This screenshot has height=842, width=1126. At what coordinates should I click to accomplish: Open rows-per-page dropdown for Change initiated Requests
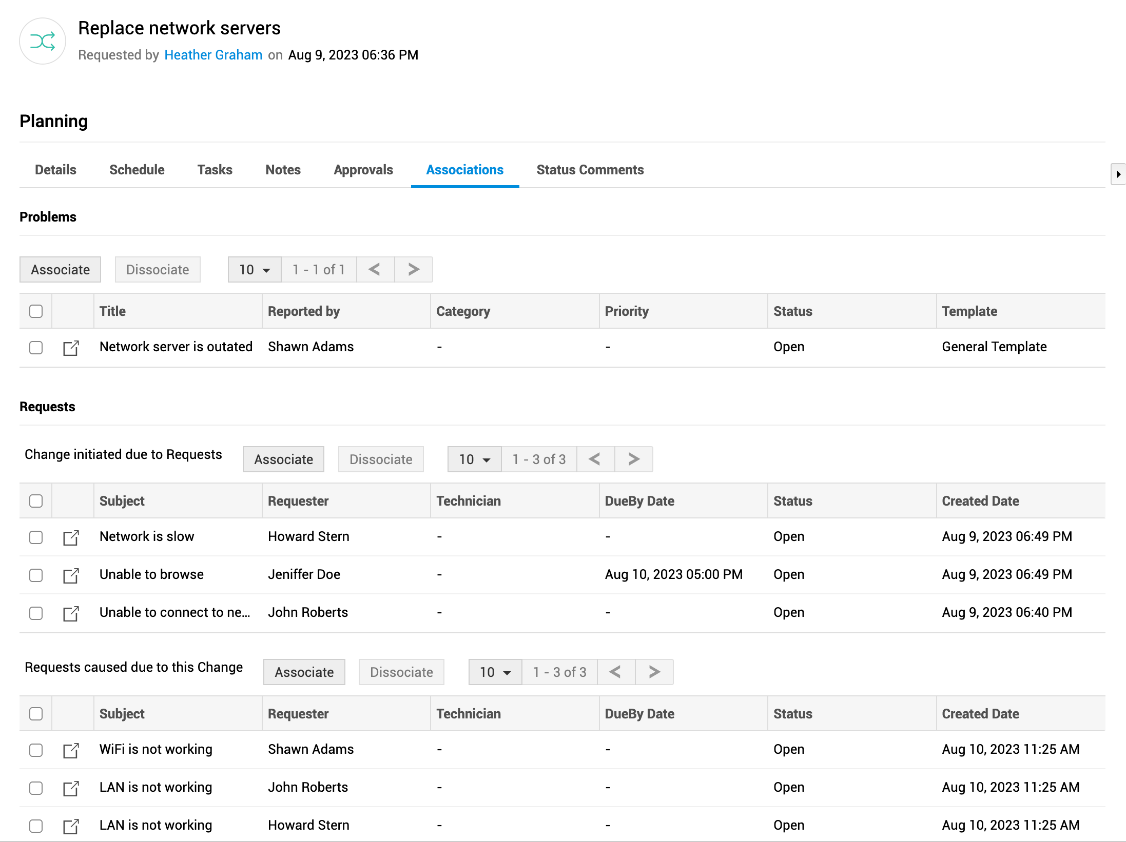[x=474, y=459]
